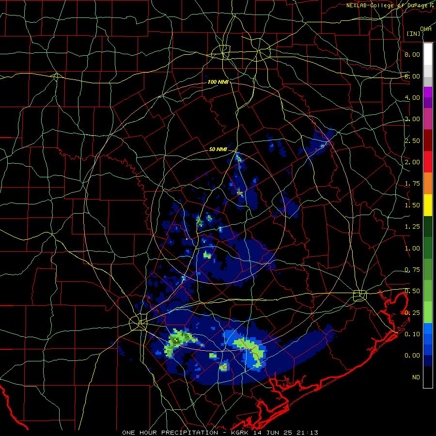Click the ND legend label
This screenshot has width=436, height=436.
[416, 377]
